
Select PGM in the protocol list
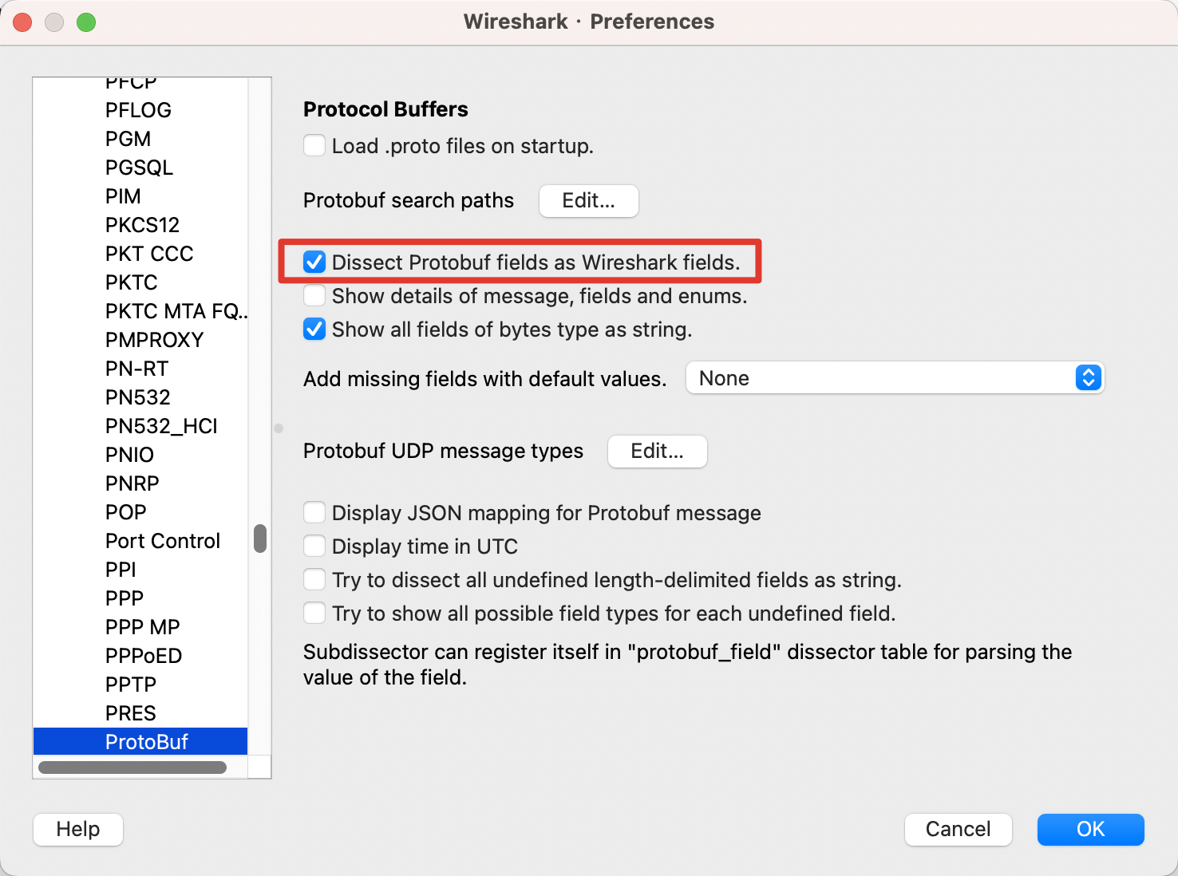140,139
